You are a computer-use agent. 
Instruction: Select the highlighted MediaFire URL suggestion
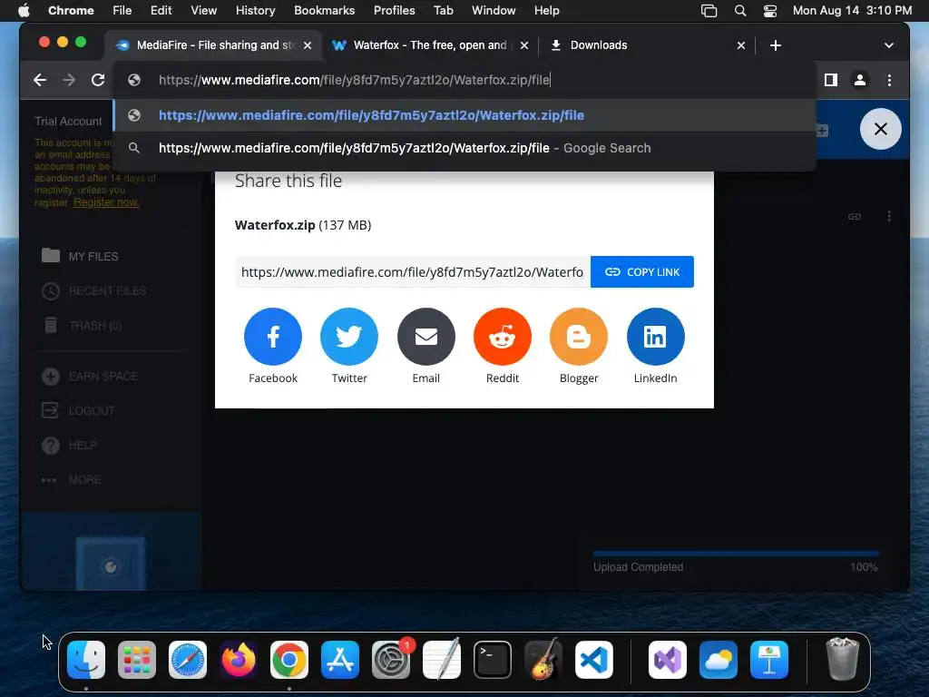(464, 115)
